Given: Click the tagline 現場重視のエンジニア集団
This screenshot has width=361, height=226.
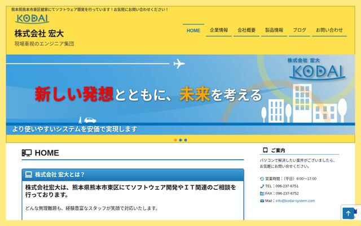Looking at the screenshot, I should tap(44, 44).
